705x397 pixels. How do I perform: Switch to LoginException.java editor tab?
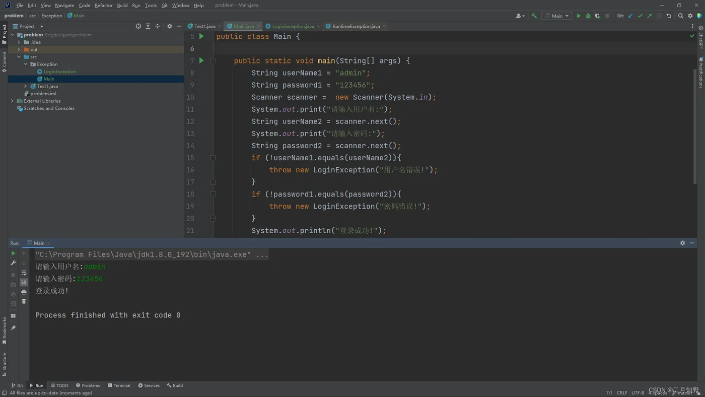[293, 26]
